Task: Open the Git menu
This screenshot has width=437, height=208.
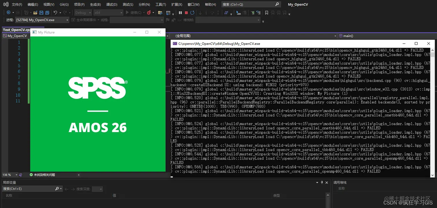Action: (64, 4)
